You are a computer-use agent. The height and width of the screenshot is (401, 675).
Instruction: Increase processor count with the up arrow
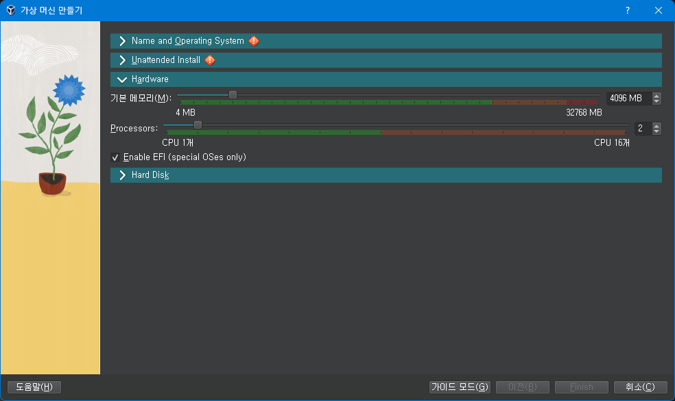(656, 126)
